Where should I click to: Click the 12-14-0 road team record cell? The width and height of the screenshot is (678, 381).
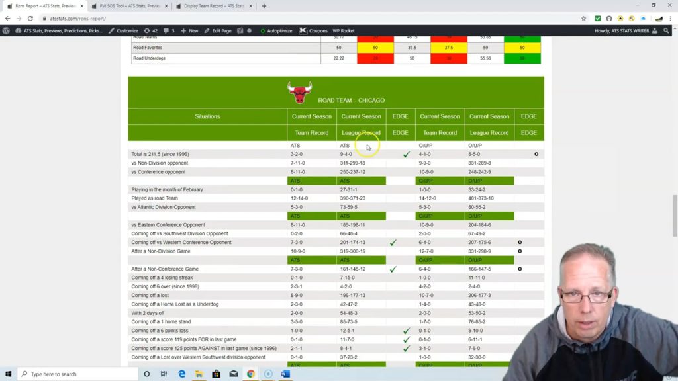tap(299, 198)
